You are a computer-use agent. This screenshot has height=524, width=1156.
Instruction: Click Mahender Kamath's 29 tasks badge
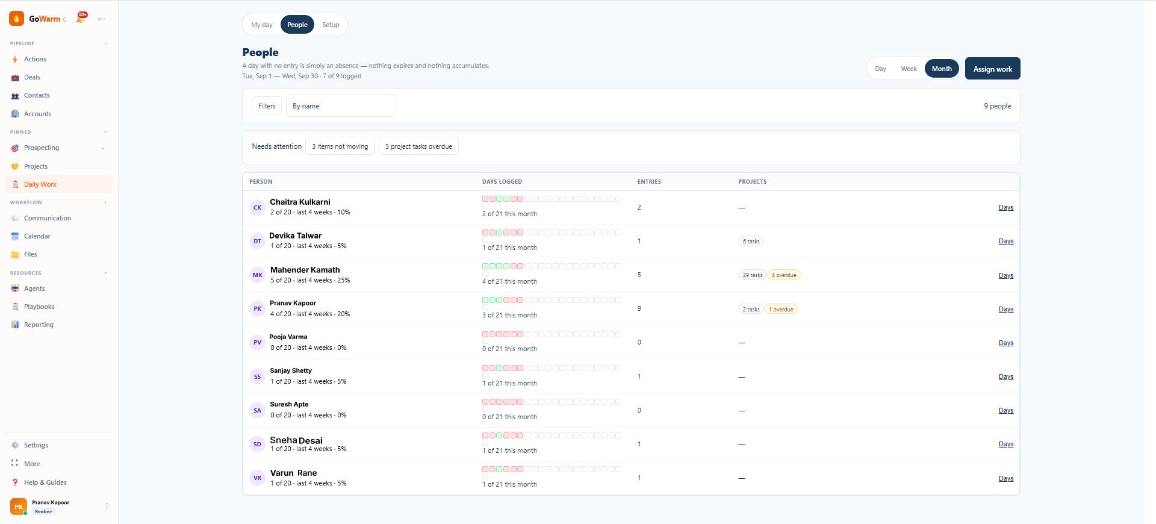tap(752, 275)
